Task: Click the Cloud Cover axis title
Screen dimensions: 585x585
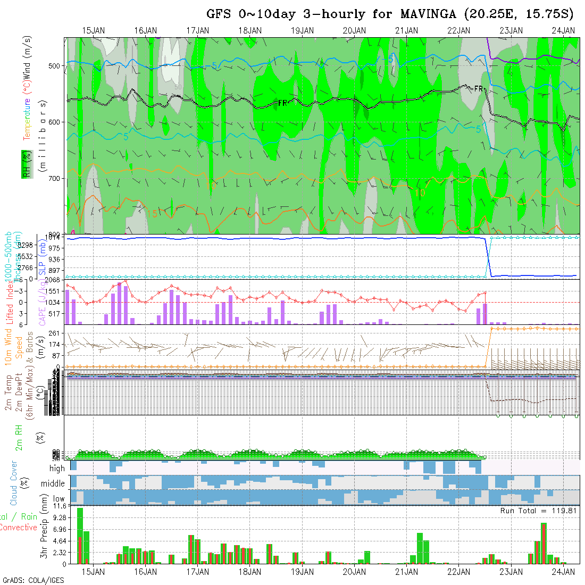Action: 14,483
